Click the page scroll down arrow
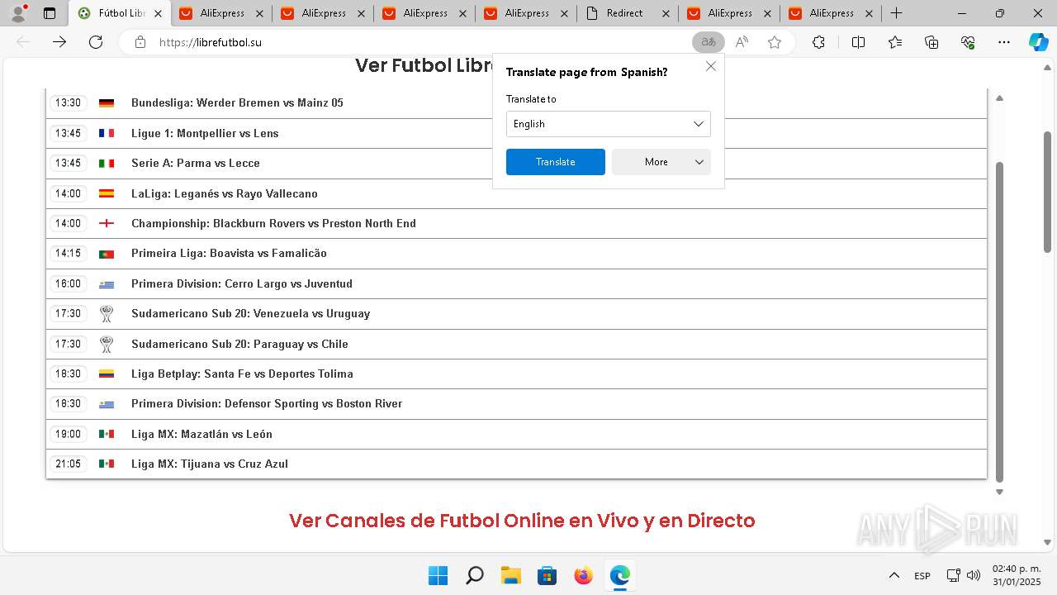Viewport: 1057px width, 595px height. pos(1048,543)
